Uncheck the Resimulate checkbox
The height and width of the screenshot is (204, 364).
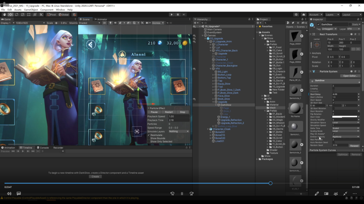click(149, 135)
